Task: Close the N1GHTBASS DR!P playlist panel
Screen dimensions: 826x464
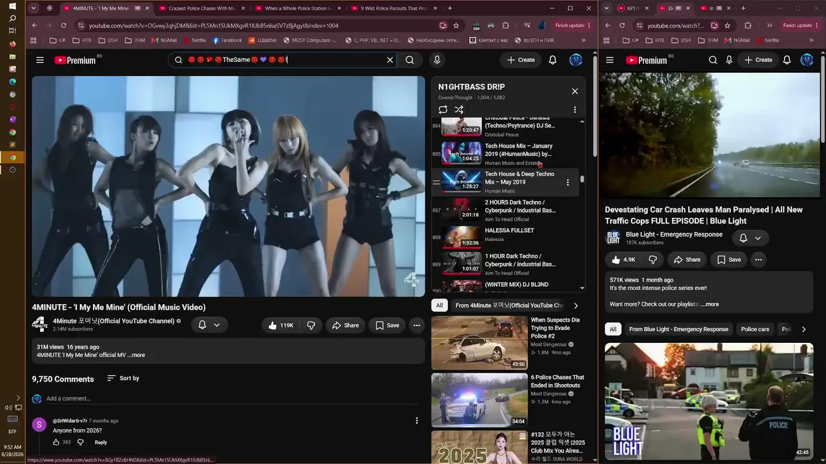Action: pyautogui.click(x=575, y=91)
